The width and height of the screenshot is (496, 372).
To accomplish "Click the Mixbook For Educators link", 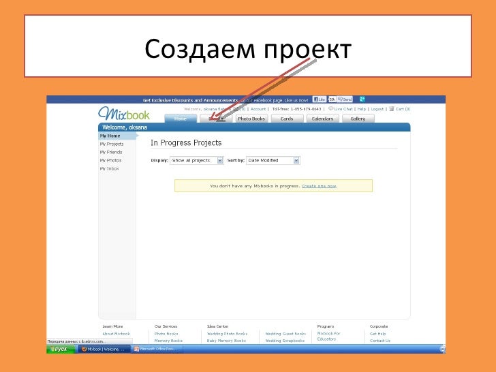I will 328,337.
